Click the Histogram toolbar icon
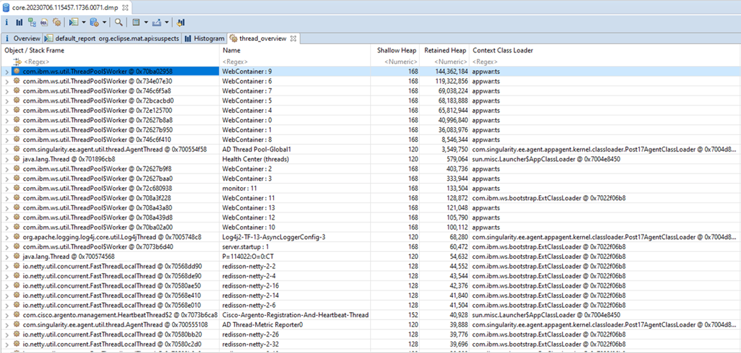Screen dimensions: 741x353 click(x=19, y=23)
